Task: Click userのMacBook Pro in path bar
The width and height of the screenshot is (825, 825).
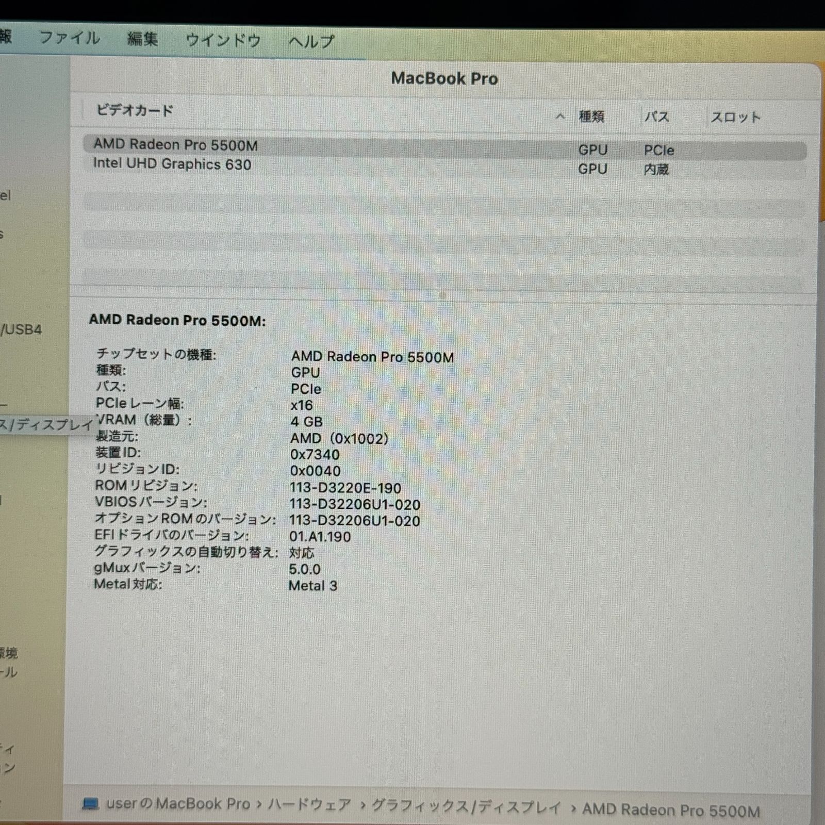Action: 178,804
